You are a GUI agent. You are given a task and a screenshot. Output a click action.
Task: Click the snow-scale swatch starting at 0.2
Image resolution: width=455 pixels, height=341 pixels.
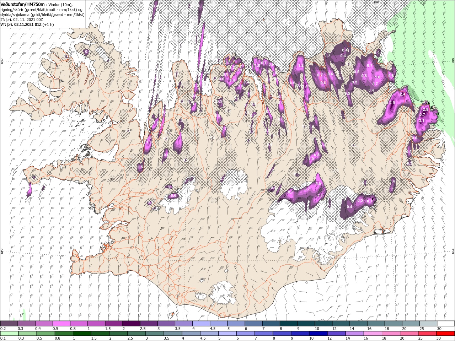point(9,324)
